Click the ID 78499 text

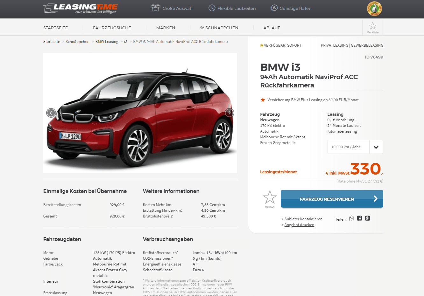(374, 57)
